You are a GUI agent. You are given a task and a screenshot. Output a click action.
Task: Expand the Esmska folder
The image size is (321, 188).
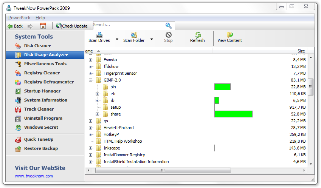[x=90, y=60]
